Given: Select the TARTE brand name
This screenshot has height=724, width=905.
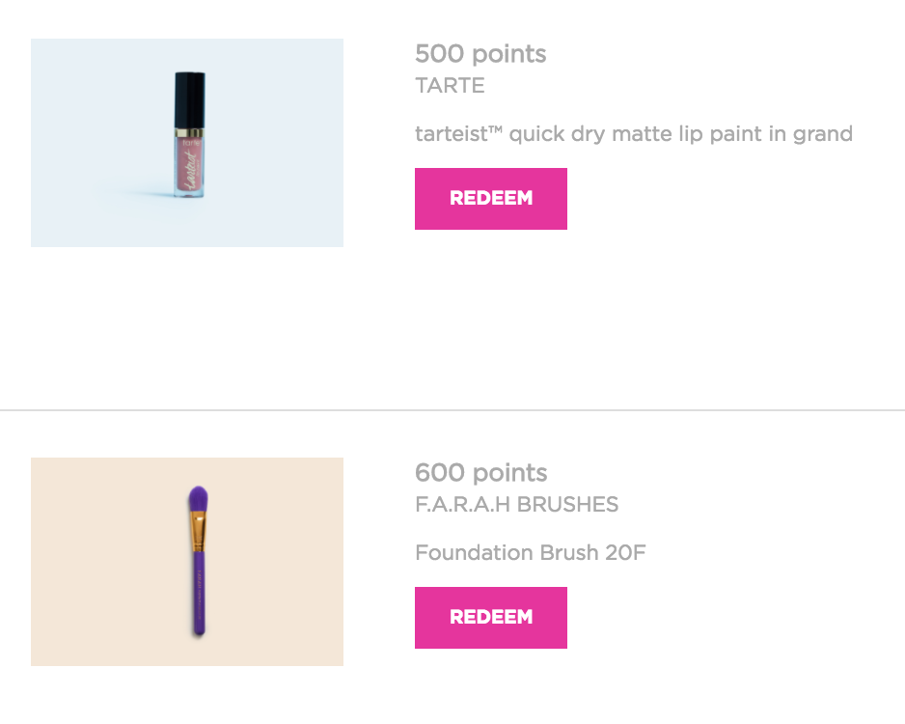Looking at the screenshot, I should pos(450,86).
